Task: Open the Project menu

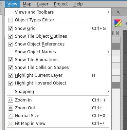Action: (x=61, y=4)
